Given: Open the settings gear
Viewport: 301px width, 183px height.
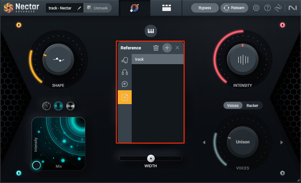Looking at the screenshot, I should point(256,8).
